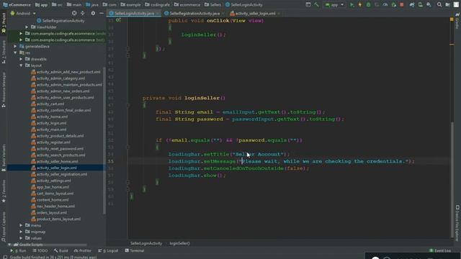Open activity_seller_home.xml in project tree
This screenshot has height=259, width=461.
point(58,161)
